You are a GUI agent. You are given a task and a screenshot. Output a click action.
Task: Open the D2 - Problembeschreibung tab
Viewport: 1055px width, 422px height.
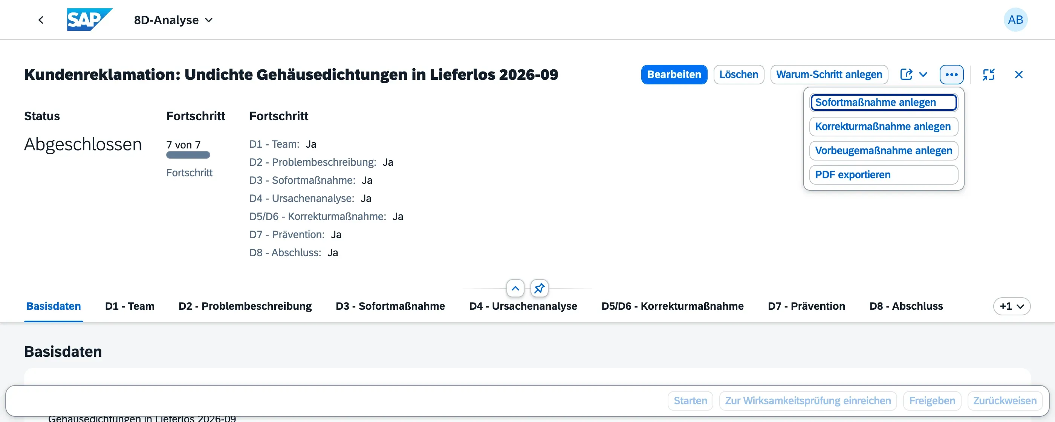245,306
